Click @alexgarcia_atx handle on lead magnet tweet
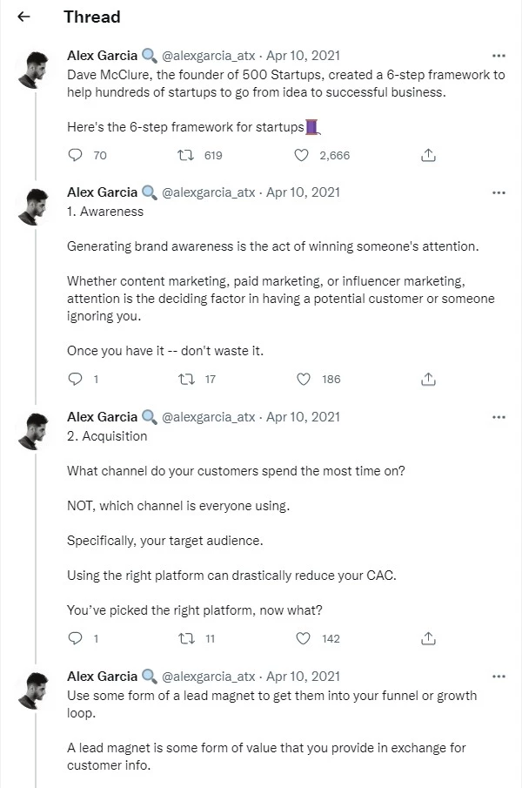Screen dimensions: 522x788 click(x=209, y=677)
